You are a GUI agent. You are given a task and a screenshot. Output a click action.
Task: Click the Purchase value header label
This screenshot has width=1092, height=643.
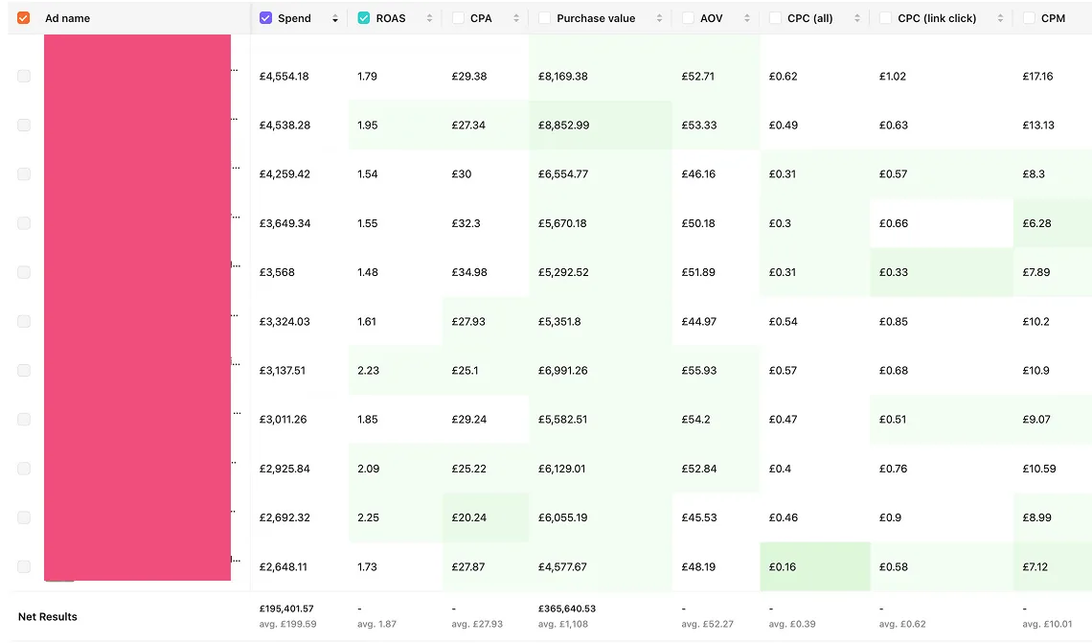click(x=596, y=19)
